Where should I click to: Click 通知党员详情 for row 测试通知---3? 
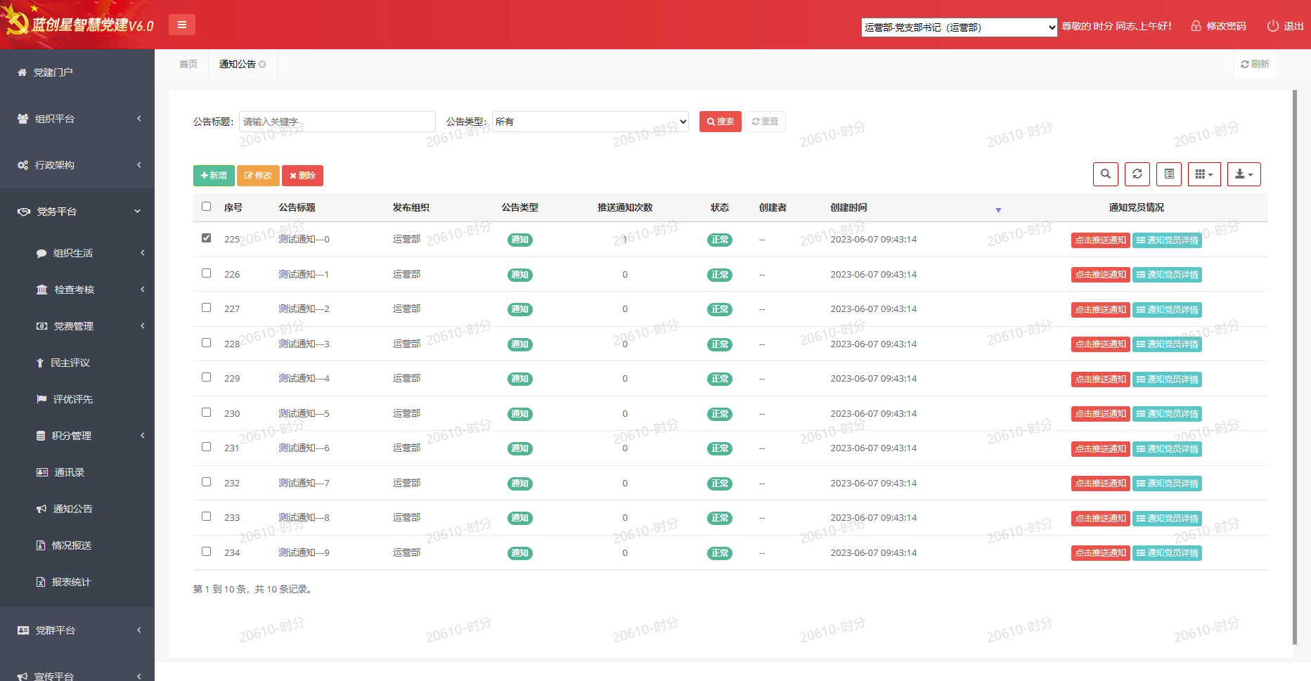(x=1167, y=344)
